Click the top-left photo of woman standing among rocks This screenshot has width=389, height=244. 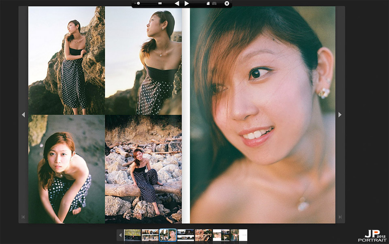tap(66, 60)
